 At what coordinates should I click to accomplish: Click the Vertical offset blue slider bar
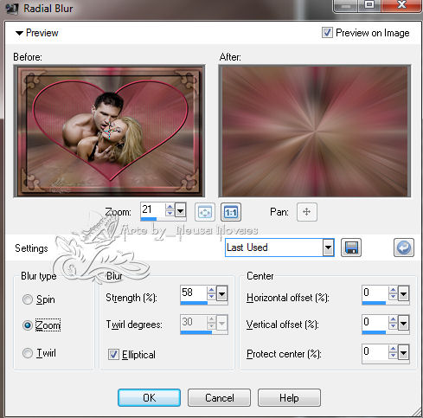pos(374,332)
